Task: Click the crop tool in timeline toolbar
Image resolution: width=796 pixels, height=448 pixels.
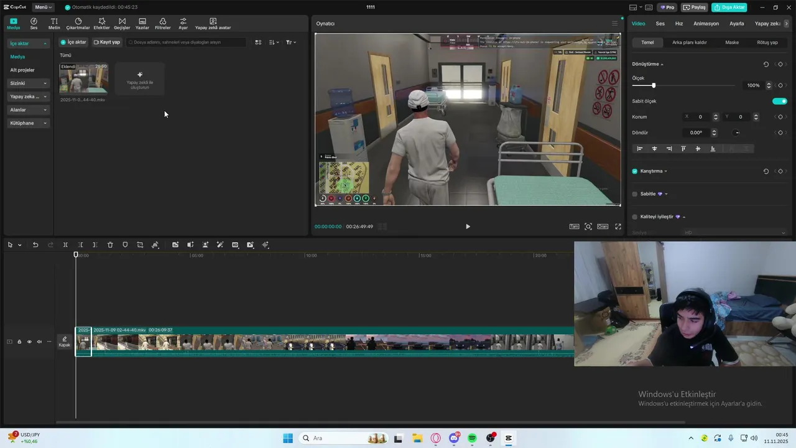Action: pyautogui.click(x=140, y=245)
